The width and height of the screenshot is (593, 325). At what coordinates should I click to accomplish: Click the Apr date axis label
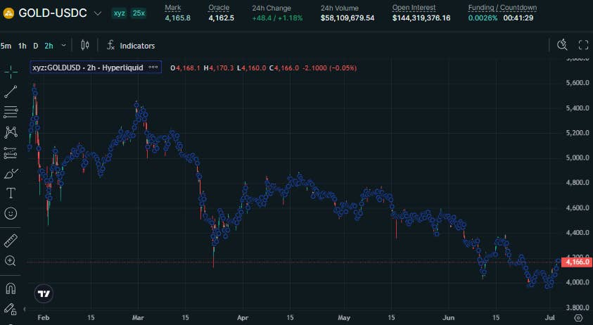click(x=243, y=317)
